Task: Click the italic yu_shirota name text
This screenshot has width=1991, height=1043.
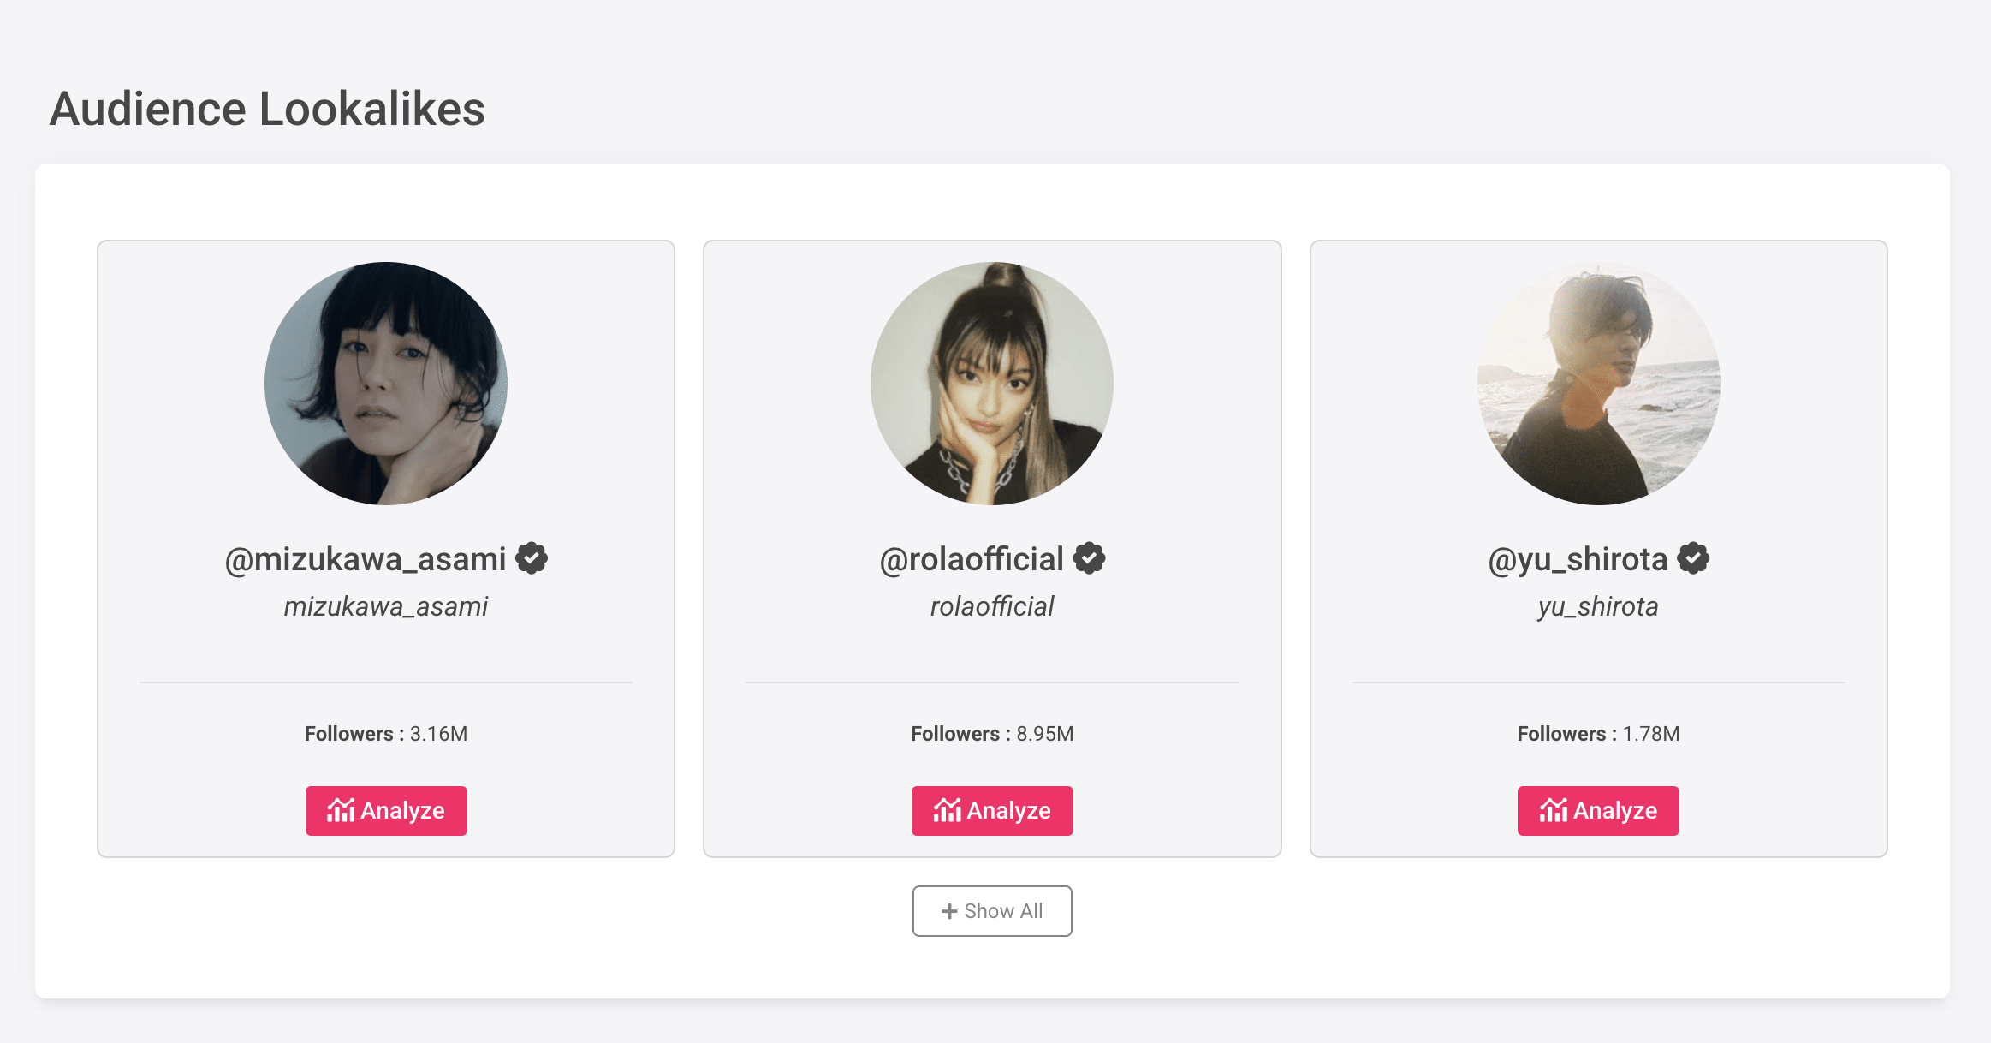Action: (x=1598, y=606)
